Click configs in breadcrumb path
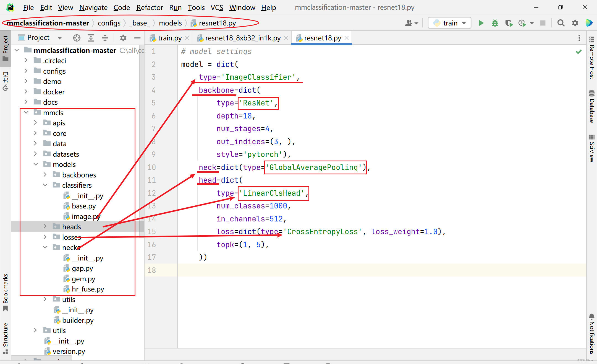 109,23
